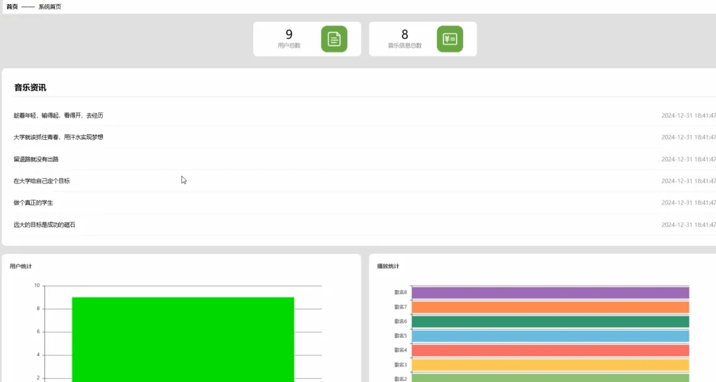Click the yellow 歌名3 bar

[x=550, y=365]
